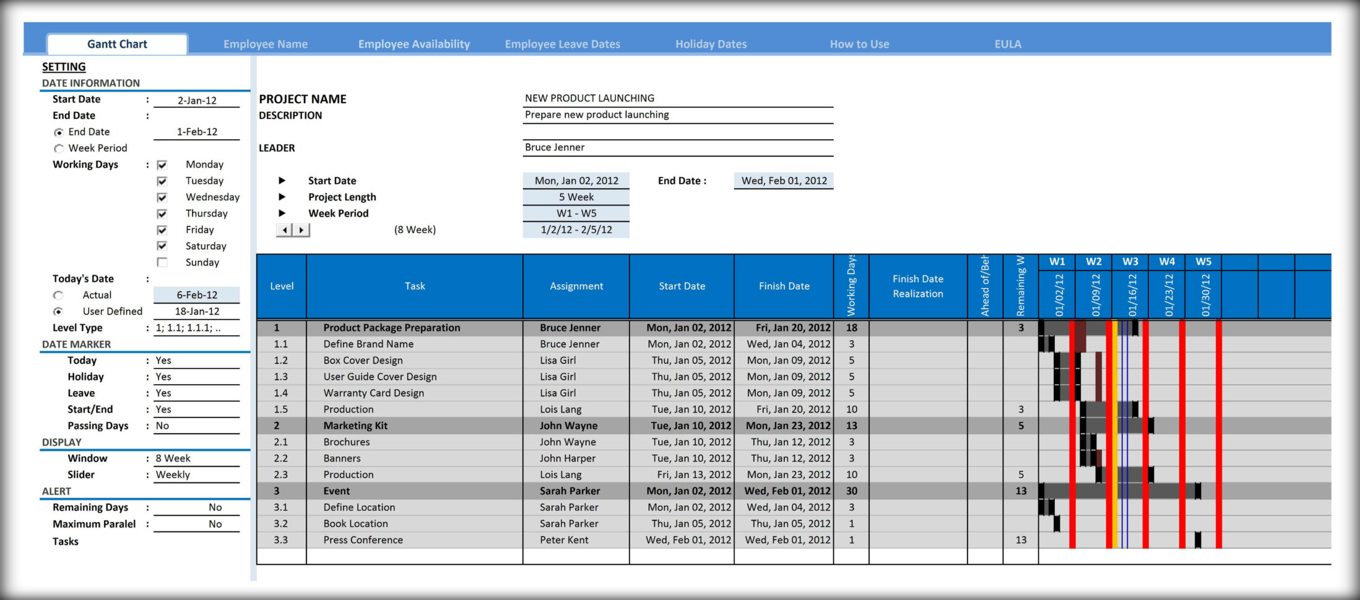
Task: Select the W5 week column header
Action: point(1203,262)
